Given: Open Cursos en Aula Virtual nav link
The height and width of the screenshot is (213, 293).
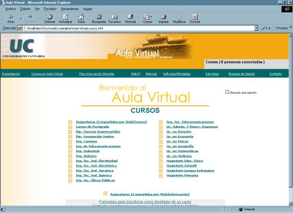Looking at the screenshot, I should [47, 74].
